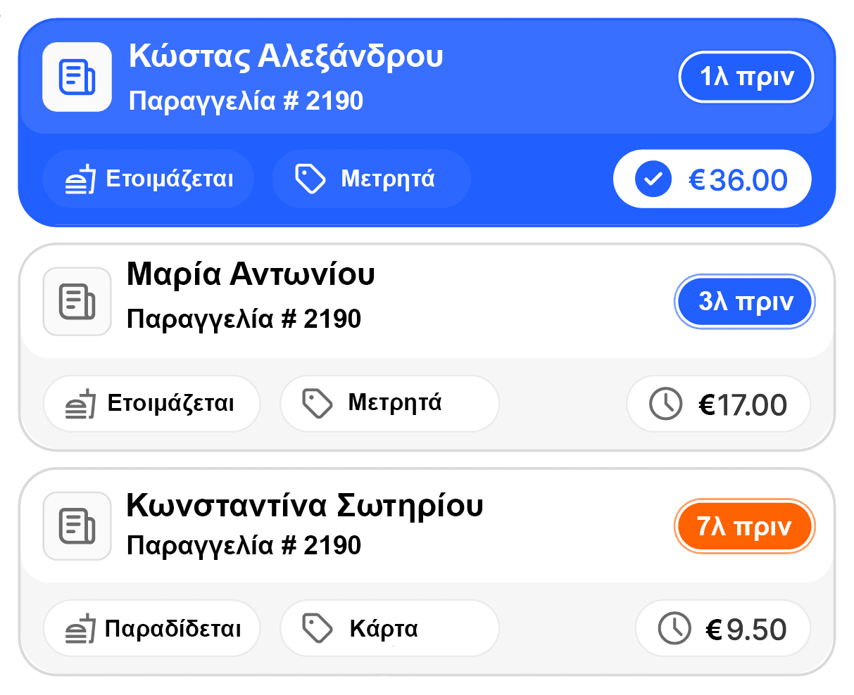
Task: Click the receipt icon beside Κωνσταντίνα Σωτηρίου
Action: [77, 526]
